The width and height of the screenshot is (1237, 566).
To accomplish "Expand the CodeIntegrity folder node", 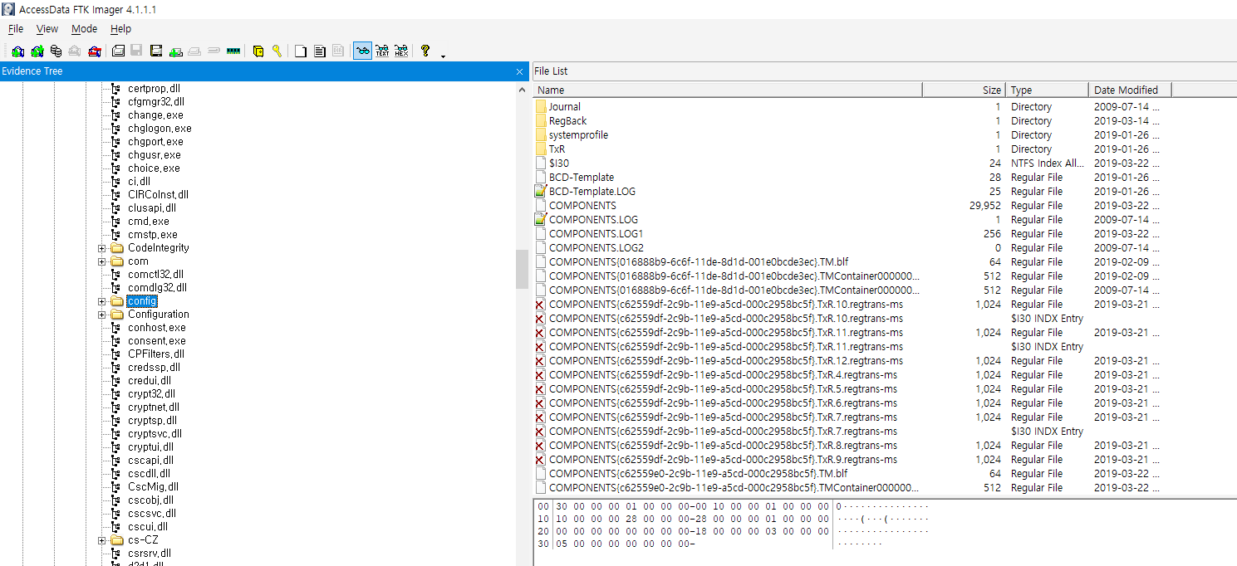I will pyautogui.click(x=102, y=248).
